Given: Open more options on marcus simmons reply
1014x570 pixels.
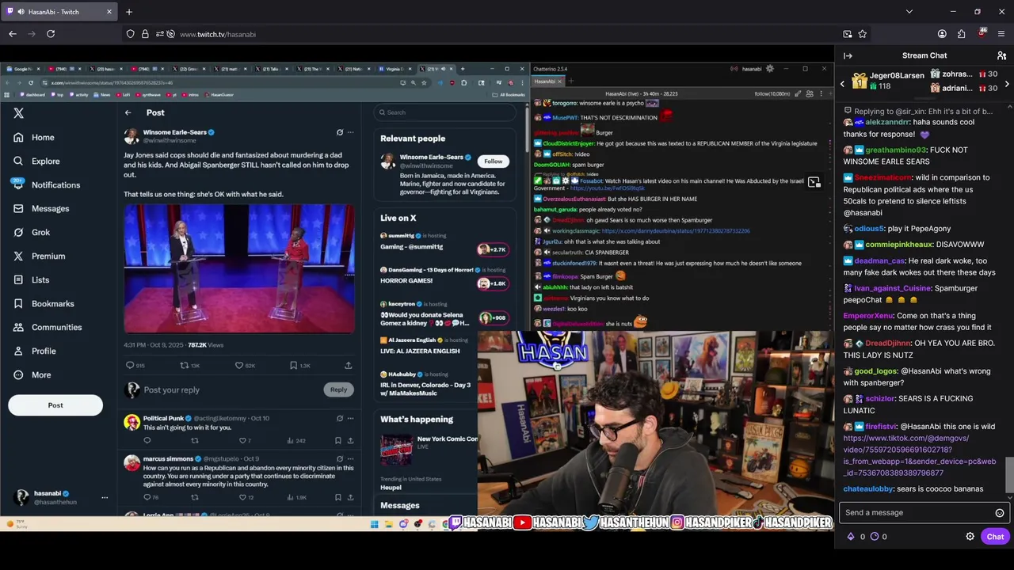Looking at the screenshot, I should click(350, 459).
